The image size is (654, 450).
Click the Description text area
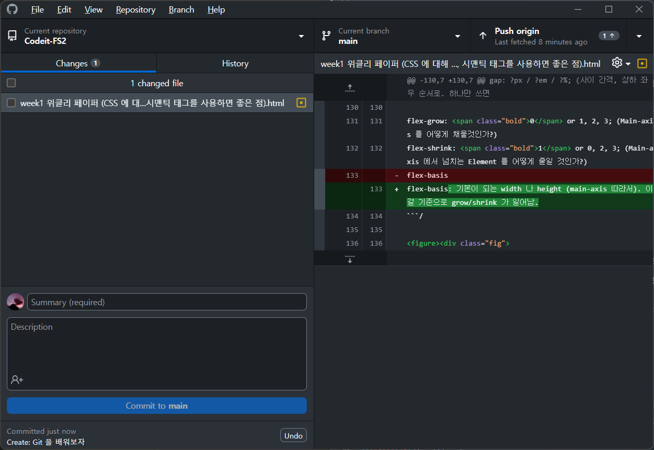(x=157, y=353)
